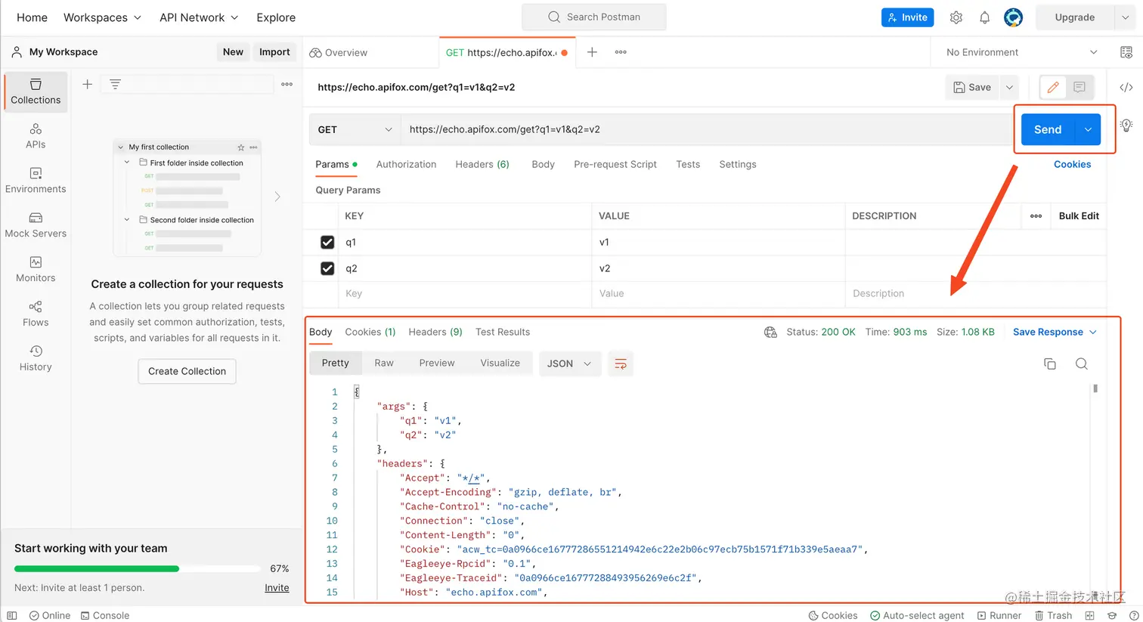Image resolution: width=1143 pixels, height=622 pixels.
Task: Open the comments icon beside pencil
Action: pos(1079,87)
